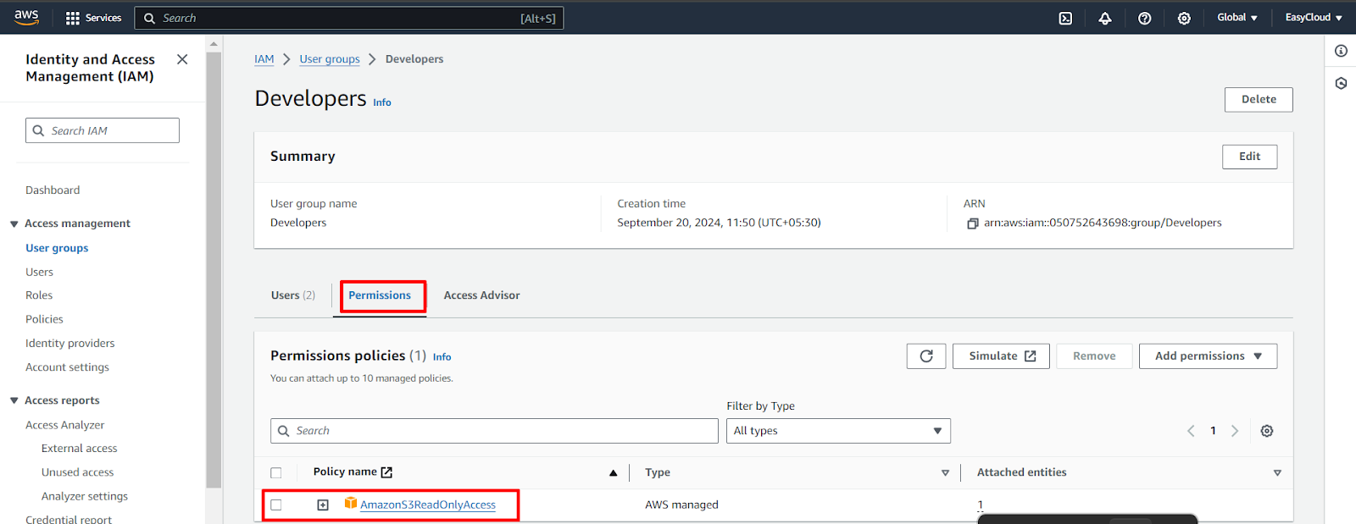Delete the Developers group
Screen dimensions: 1356x524
1259,100
